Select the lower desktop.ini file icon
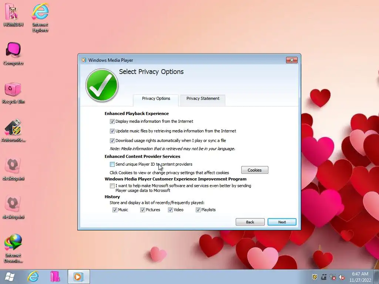This screenshot has width=379, height=284. click(13, 208)
